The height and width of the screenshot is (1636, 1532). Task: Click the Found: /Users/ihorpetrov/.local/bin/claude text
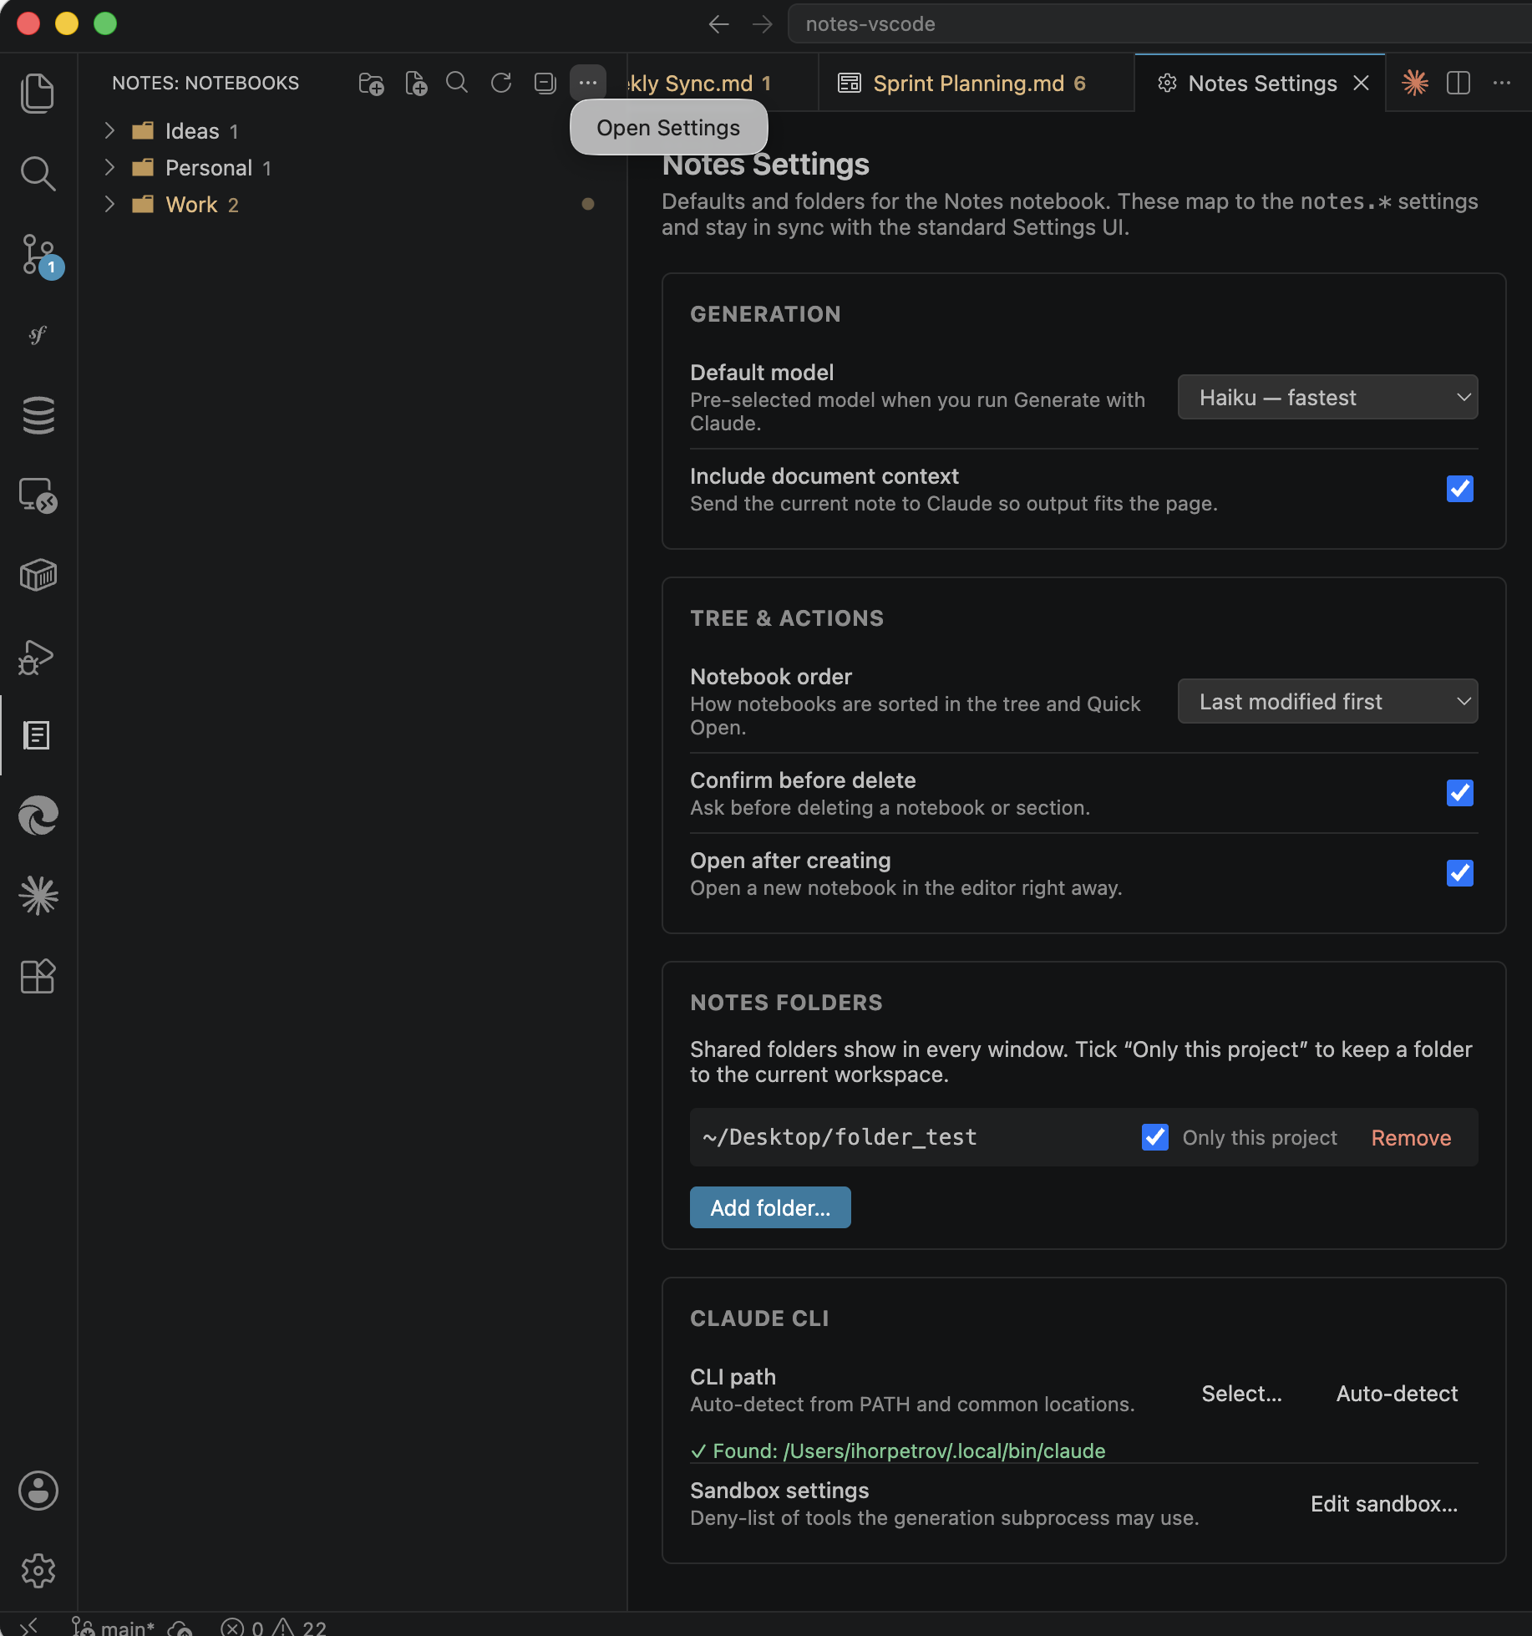[x=898, y=1451]
